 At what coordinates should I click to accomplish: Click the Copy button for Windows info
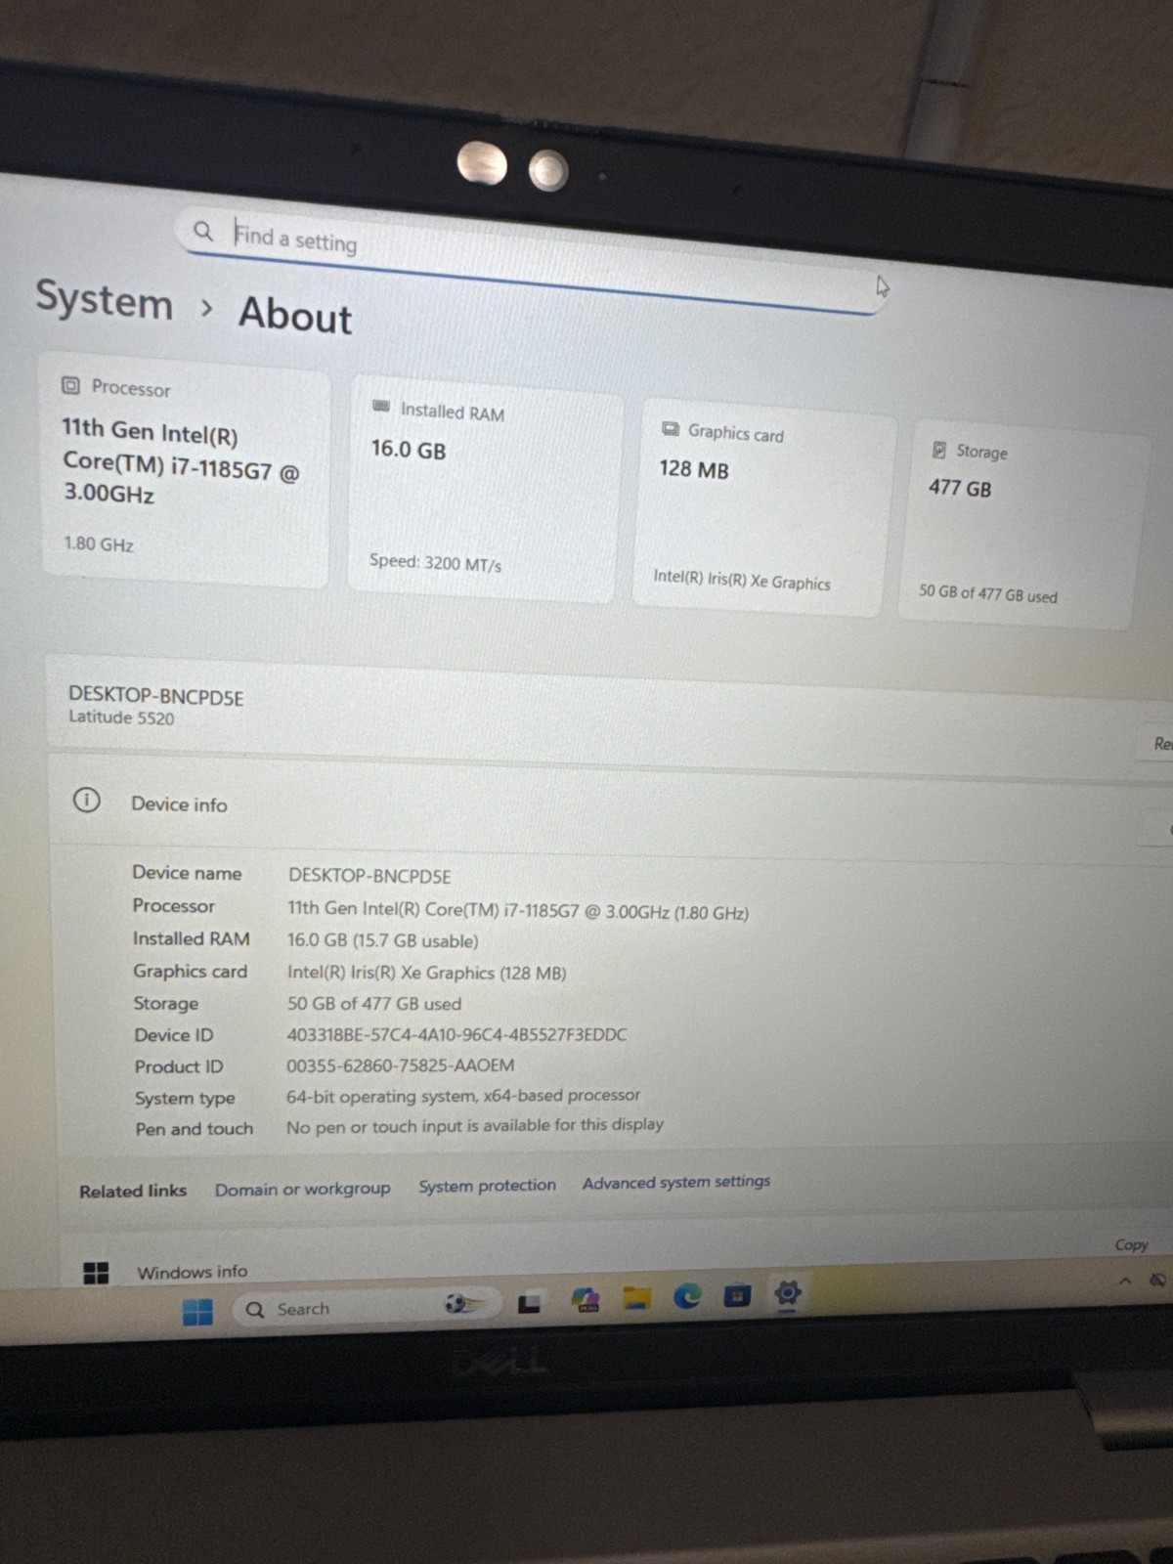click(1131, 1244)
